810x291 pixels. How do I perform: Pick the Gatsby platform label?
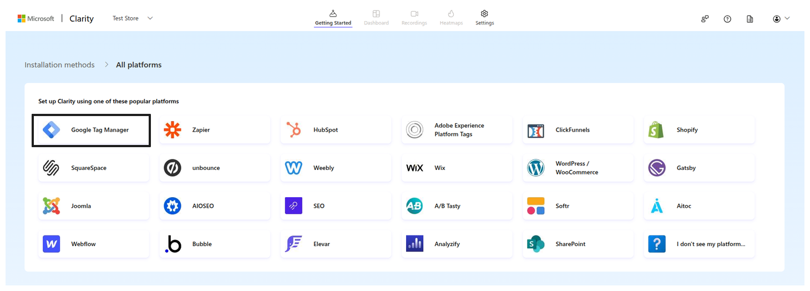pyautogui.click(x=686, y=168)
